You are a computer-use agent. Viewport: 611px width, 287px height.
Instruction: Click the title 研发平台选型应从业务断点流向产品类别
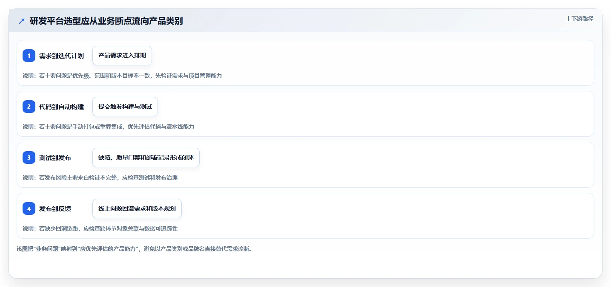point(106,21)
